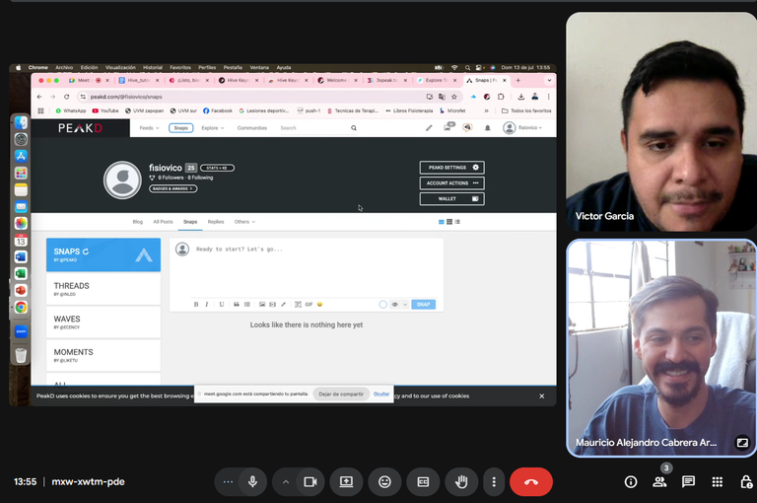Open Meet activities grid icon
The image size is (757, 503).
[717, 481]
